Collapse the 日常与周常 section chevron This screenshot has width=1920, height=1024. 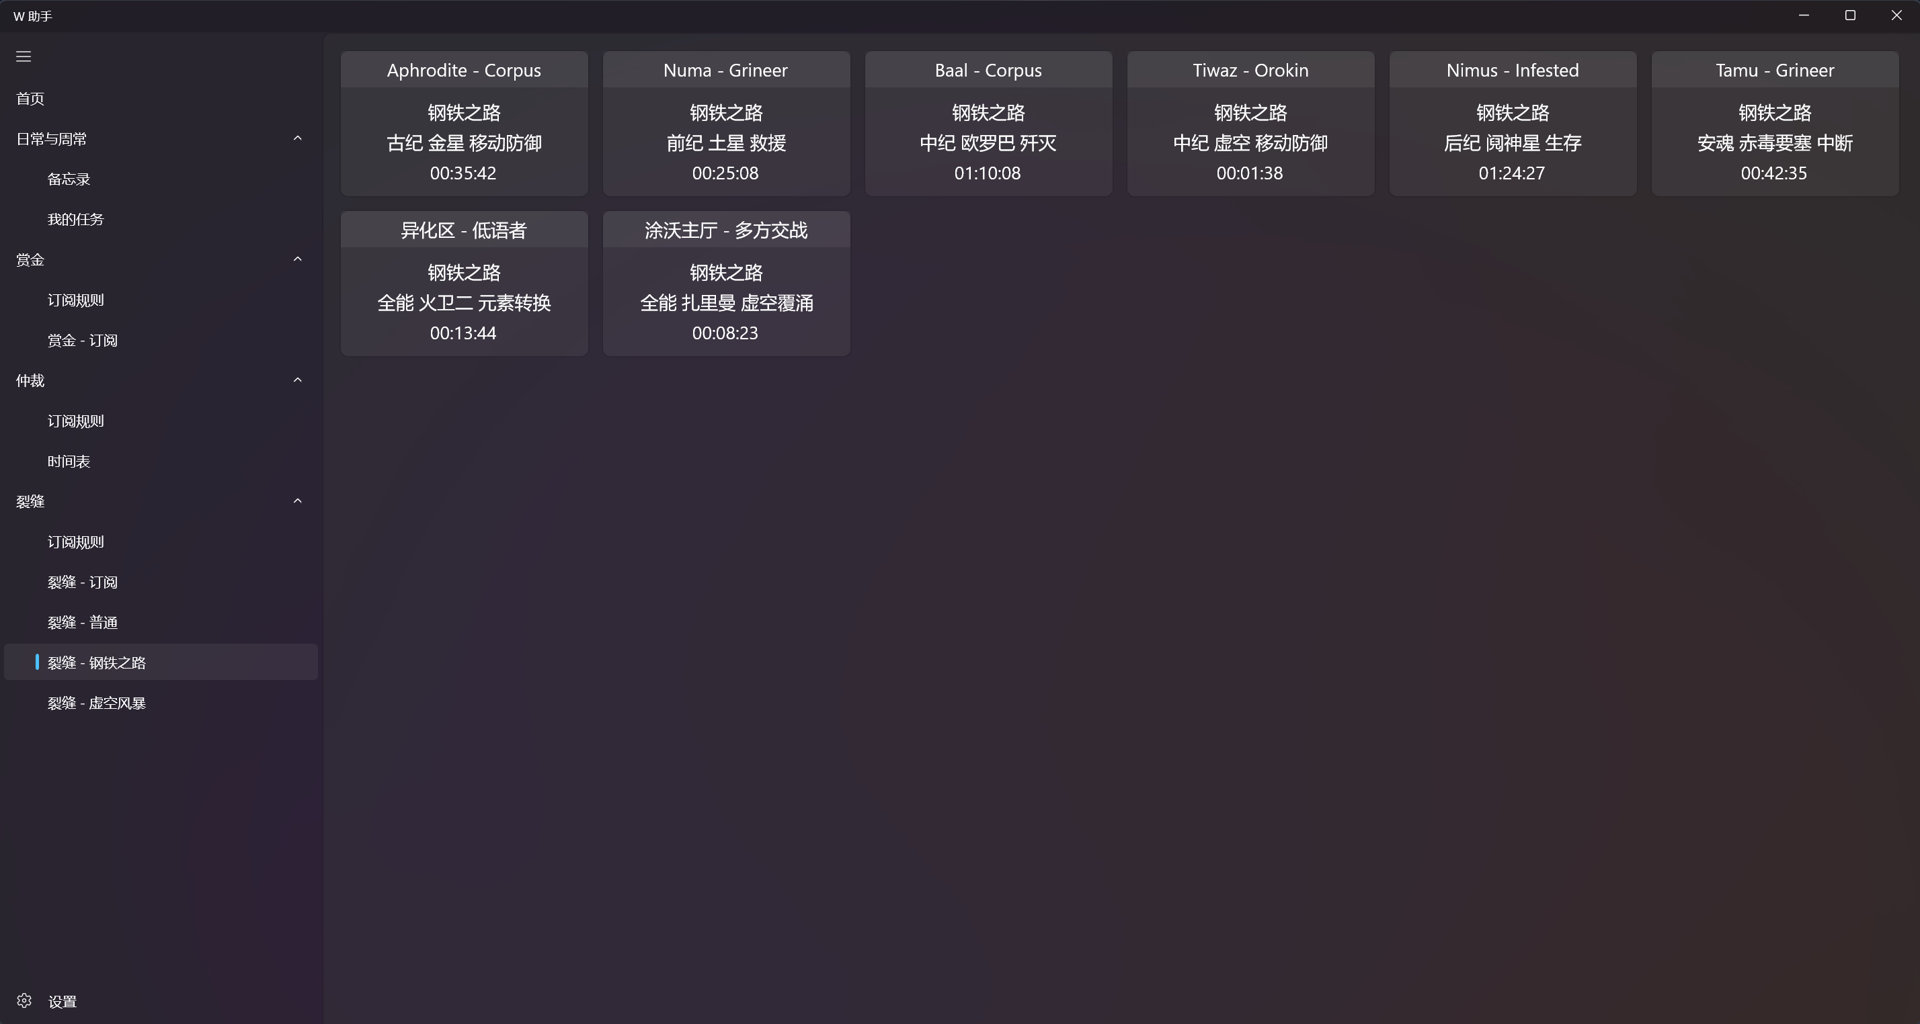[297, 138]
